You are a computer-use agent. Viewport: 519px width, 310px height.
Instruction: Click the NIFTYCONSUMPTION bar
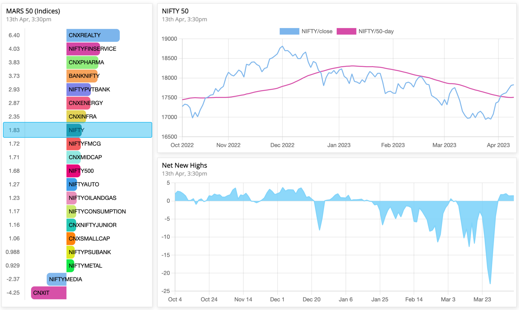pos(71,211)
